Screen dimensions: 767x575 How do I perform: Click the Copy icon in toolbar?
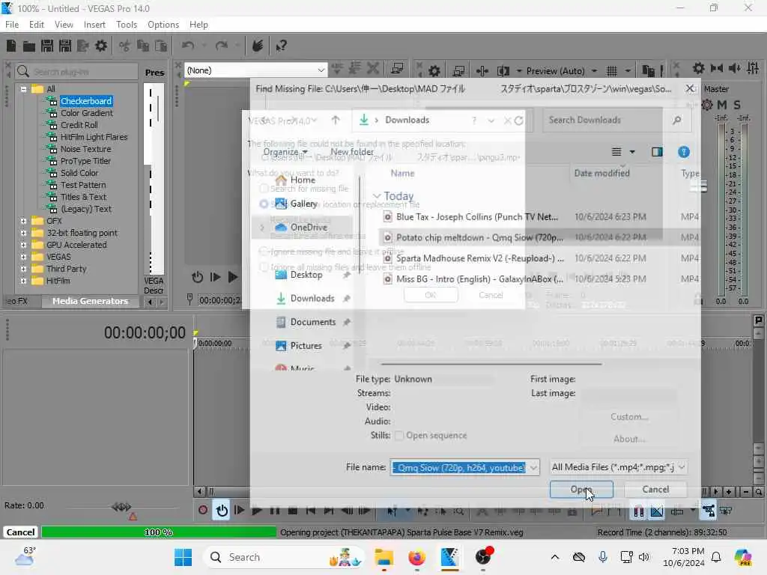tap(143, 46)
